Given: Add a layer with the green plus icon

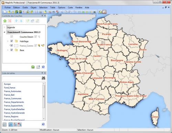Looking at the screenshot, I should click(5, 21).
